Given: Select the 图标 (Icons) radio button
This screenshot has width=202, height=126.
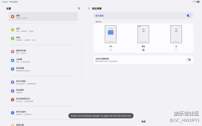Looking at the screenshot, I should pyautogui.click(x=143, y=50).
